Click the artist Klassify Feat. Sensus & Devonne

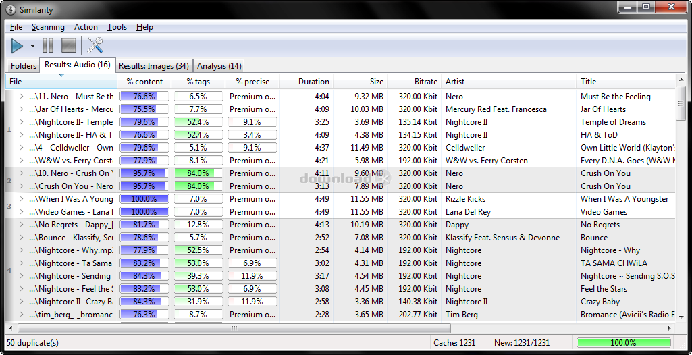pyautogui.click(x=502, y=238)
